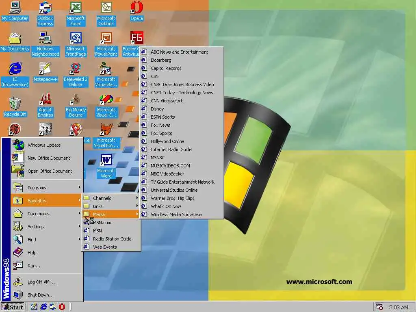The width and height of the screenshot is (416, 312).
Task: Open the MSN favorite below MSN.com
Action: 111,231
